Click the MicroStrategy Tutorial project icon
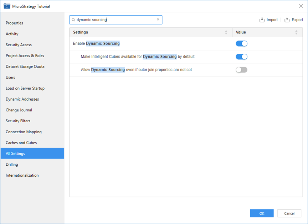Image resolution: width=308 pixels, height=224 pixels. (x=7, y=6)
